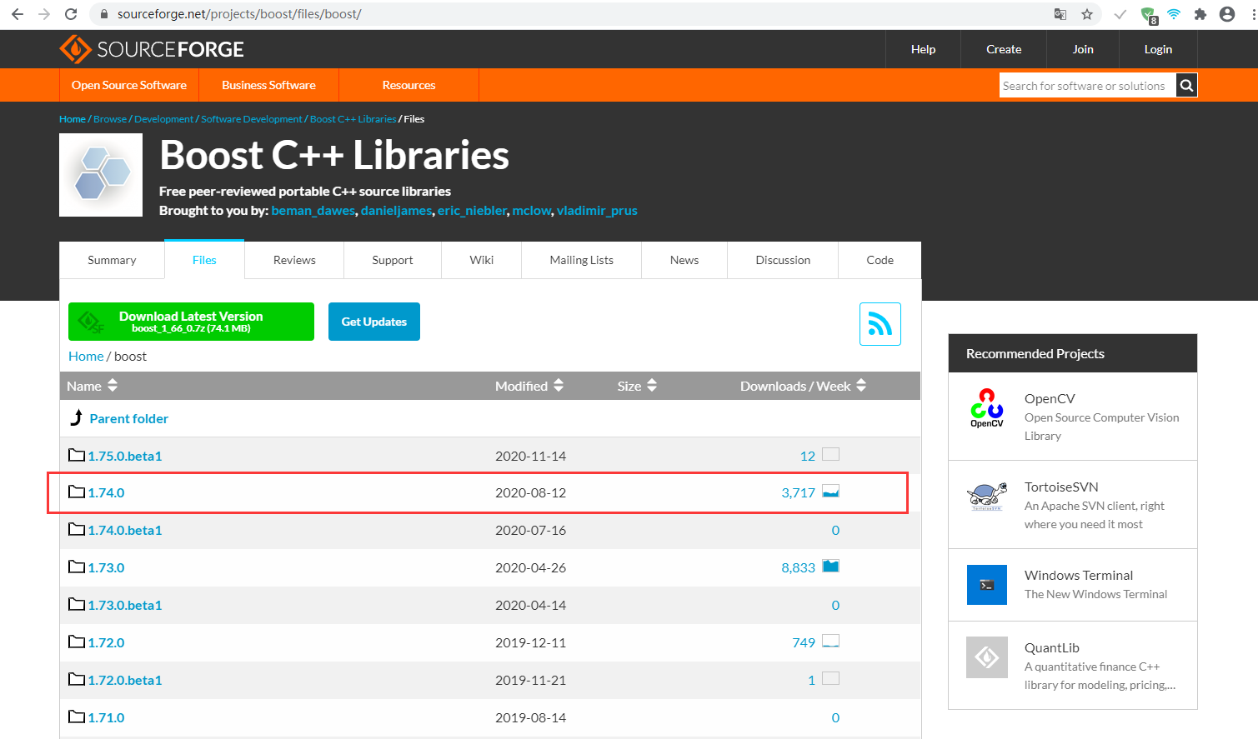This screenshot has height=739, width=1258.
Task: Sort files by Size column
Action: click(x=637, y=386)
